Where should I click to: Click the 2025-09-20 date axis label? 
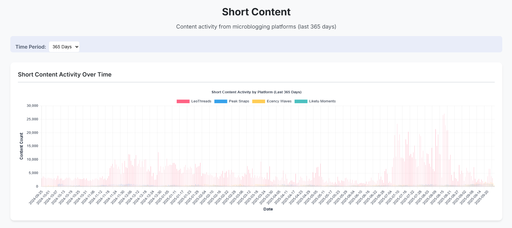482,197
